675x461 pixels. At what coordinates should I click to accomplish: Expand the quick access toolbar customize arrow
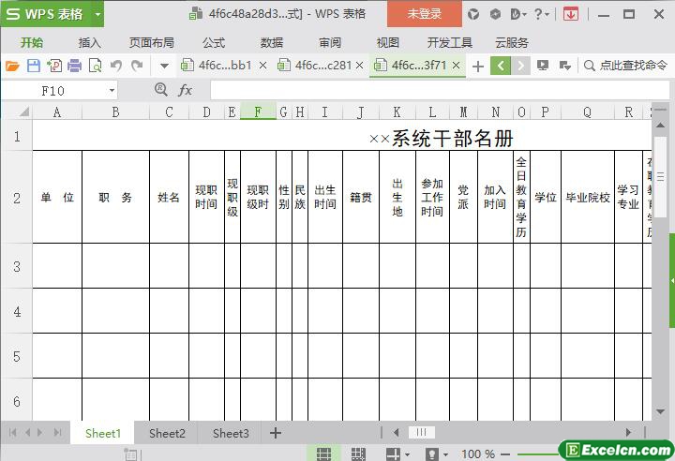pos(164,66)
